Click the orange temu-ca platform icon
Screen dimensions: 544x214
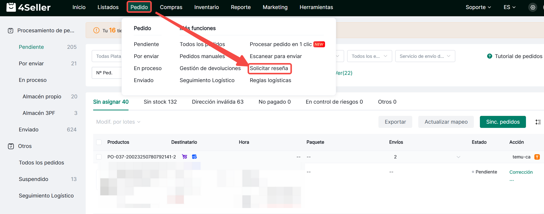[x=537, y=157]
